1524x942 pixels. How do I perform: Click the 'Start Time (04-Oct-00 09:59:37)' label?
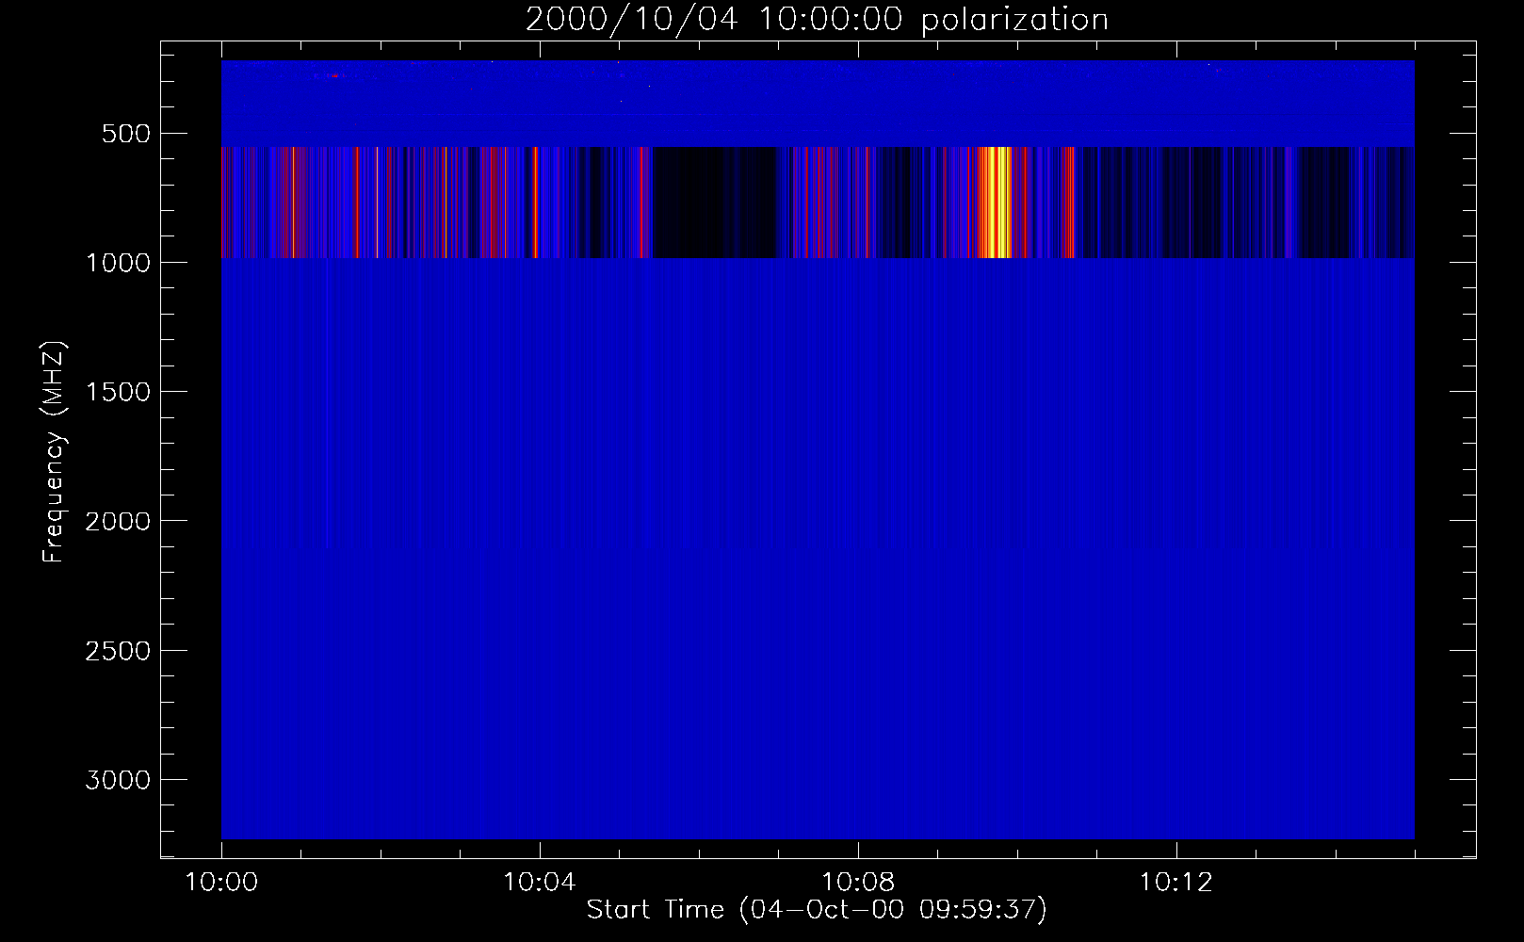(x=817, y=910)
